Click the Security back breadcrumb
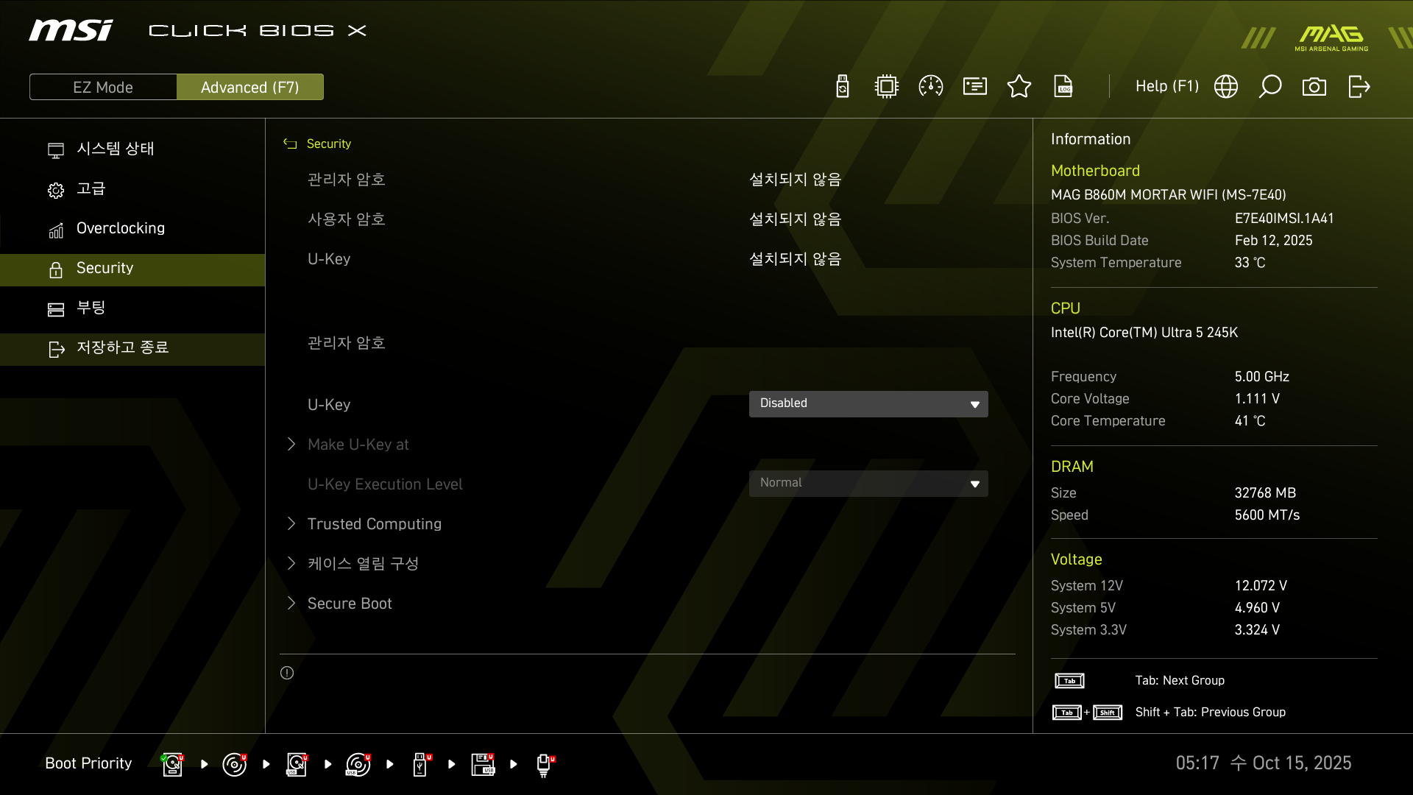Screen dimensions: 1413x795 [x=319, y=144]
